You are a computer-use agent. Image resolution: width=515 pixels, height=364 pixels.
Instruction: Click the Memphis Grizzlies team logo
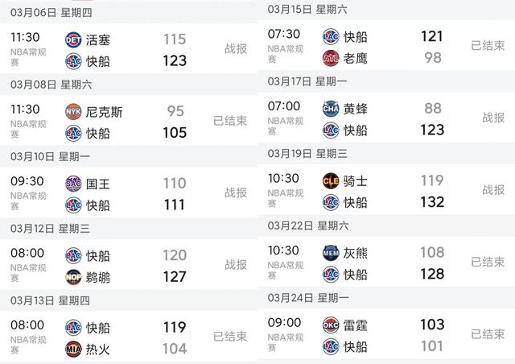coord(330,252)
